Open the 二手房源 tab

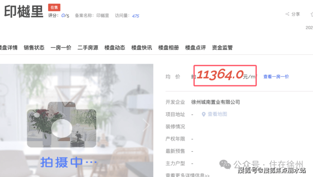pyautogui.click(x=88, y=47)
